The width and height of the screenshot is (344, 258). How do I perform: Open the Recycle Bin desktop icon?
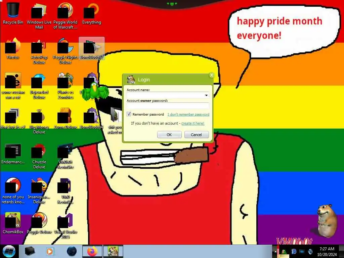(13, 13)
